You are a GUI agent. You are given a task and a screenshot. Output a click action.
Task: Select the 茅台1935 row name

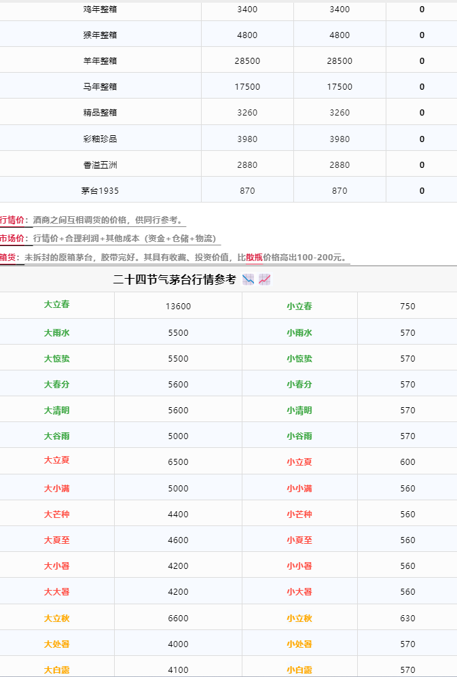pos(100,191)
